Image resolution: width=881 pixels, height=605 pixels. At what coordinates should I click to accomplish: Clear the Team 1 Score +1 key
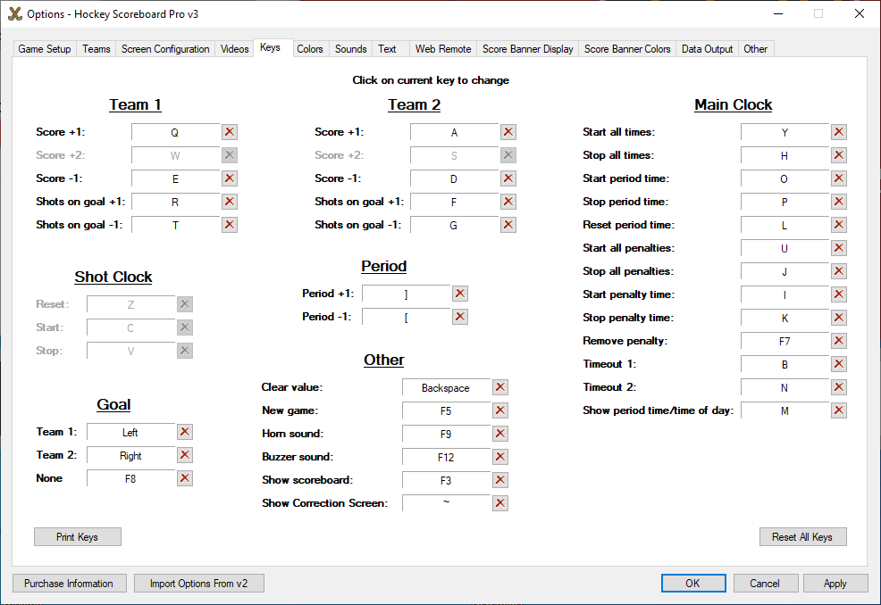pyautogui.click(x=230, y=132)
